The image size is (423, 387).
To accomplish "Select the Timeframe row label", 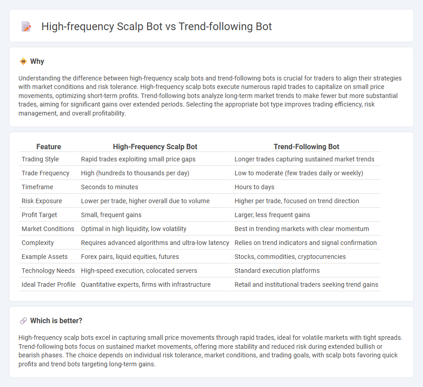I will point(37,187).
